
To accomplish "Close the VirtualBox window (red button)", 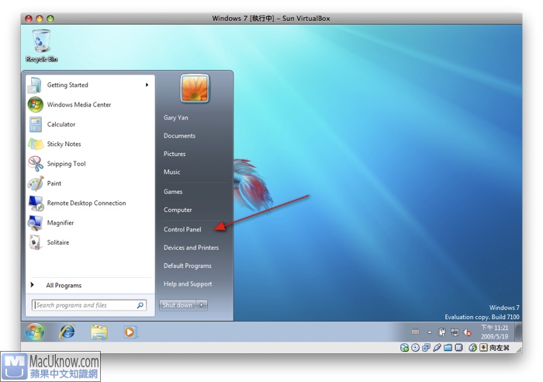I will 29,19.
